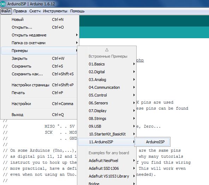This screenshot has width=209, height=185.
Task: Open 10.StarterKit_BasicKit submenu
Action: 107,134
